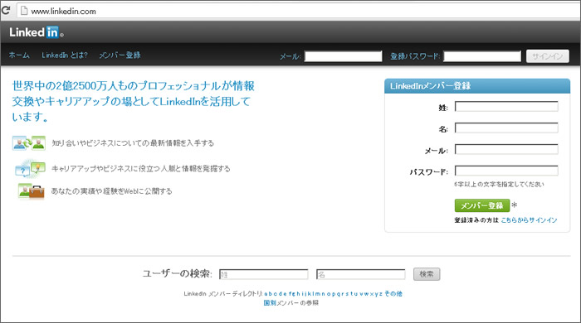This screenshot has width=581, height=323.
Task: Click the 世界中の2億2500万人 headline text
Action: pyautogui.click(x=134, y=101)
